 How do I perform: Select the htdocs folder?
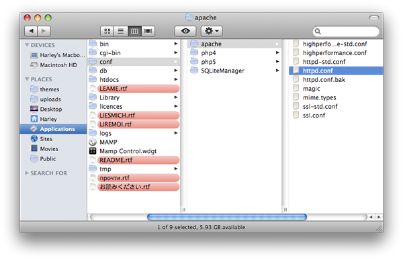[x=134, y=80]
